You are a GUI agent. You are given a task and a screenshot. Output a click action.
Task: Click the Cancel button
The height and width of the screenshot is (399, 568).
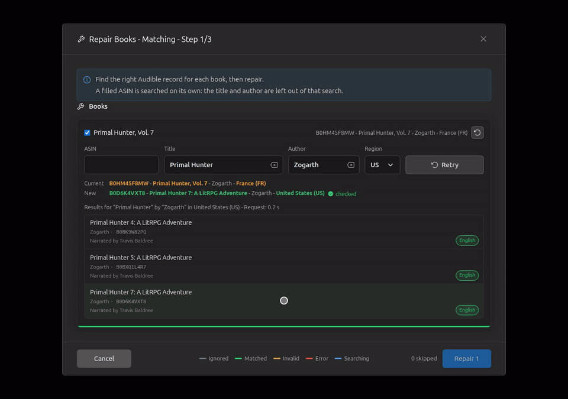pyautogui.click(x=104, y=358)
